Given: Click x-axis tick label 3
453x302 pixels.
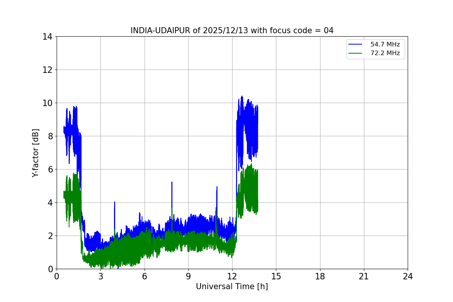Looking at the screenshot, I should tap(100, 276).
